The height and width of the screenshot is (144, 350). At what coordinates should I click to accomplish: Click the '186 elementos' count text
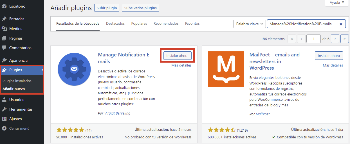point(273,39)
